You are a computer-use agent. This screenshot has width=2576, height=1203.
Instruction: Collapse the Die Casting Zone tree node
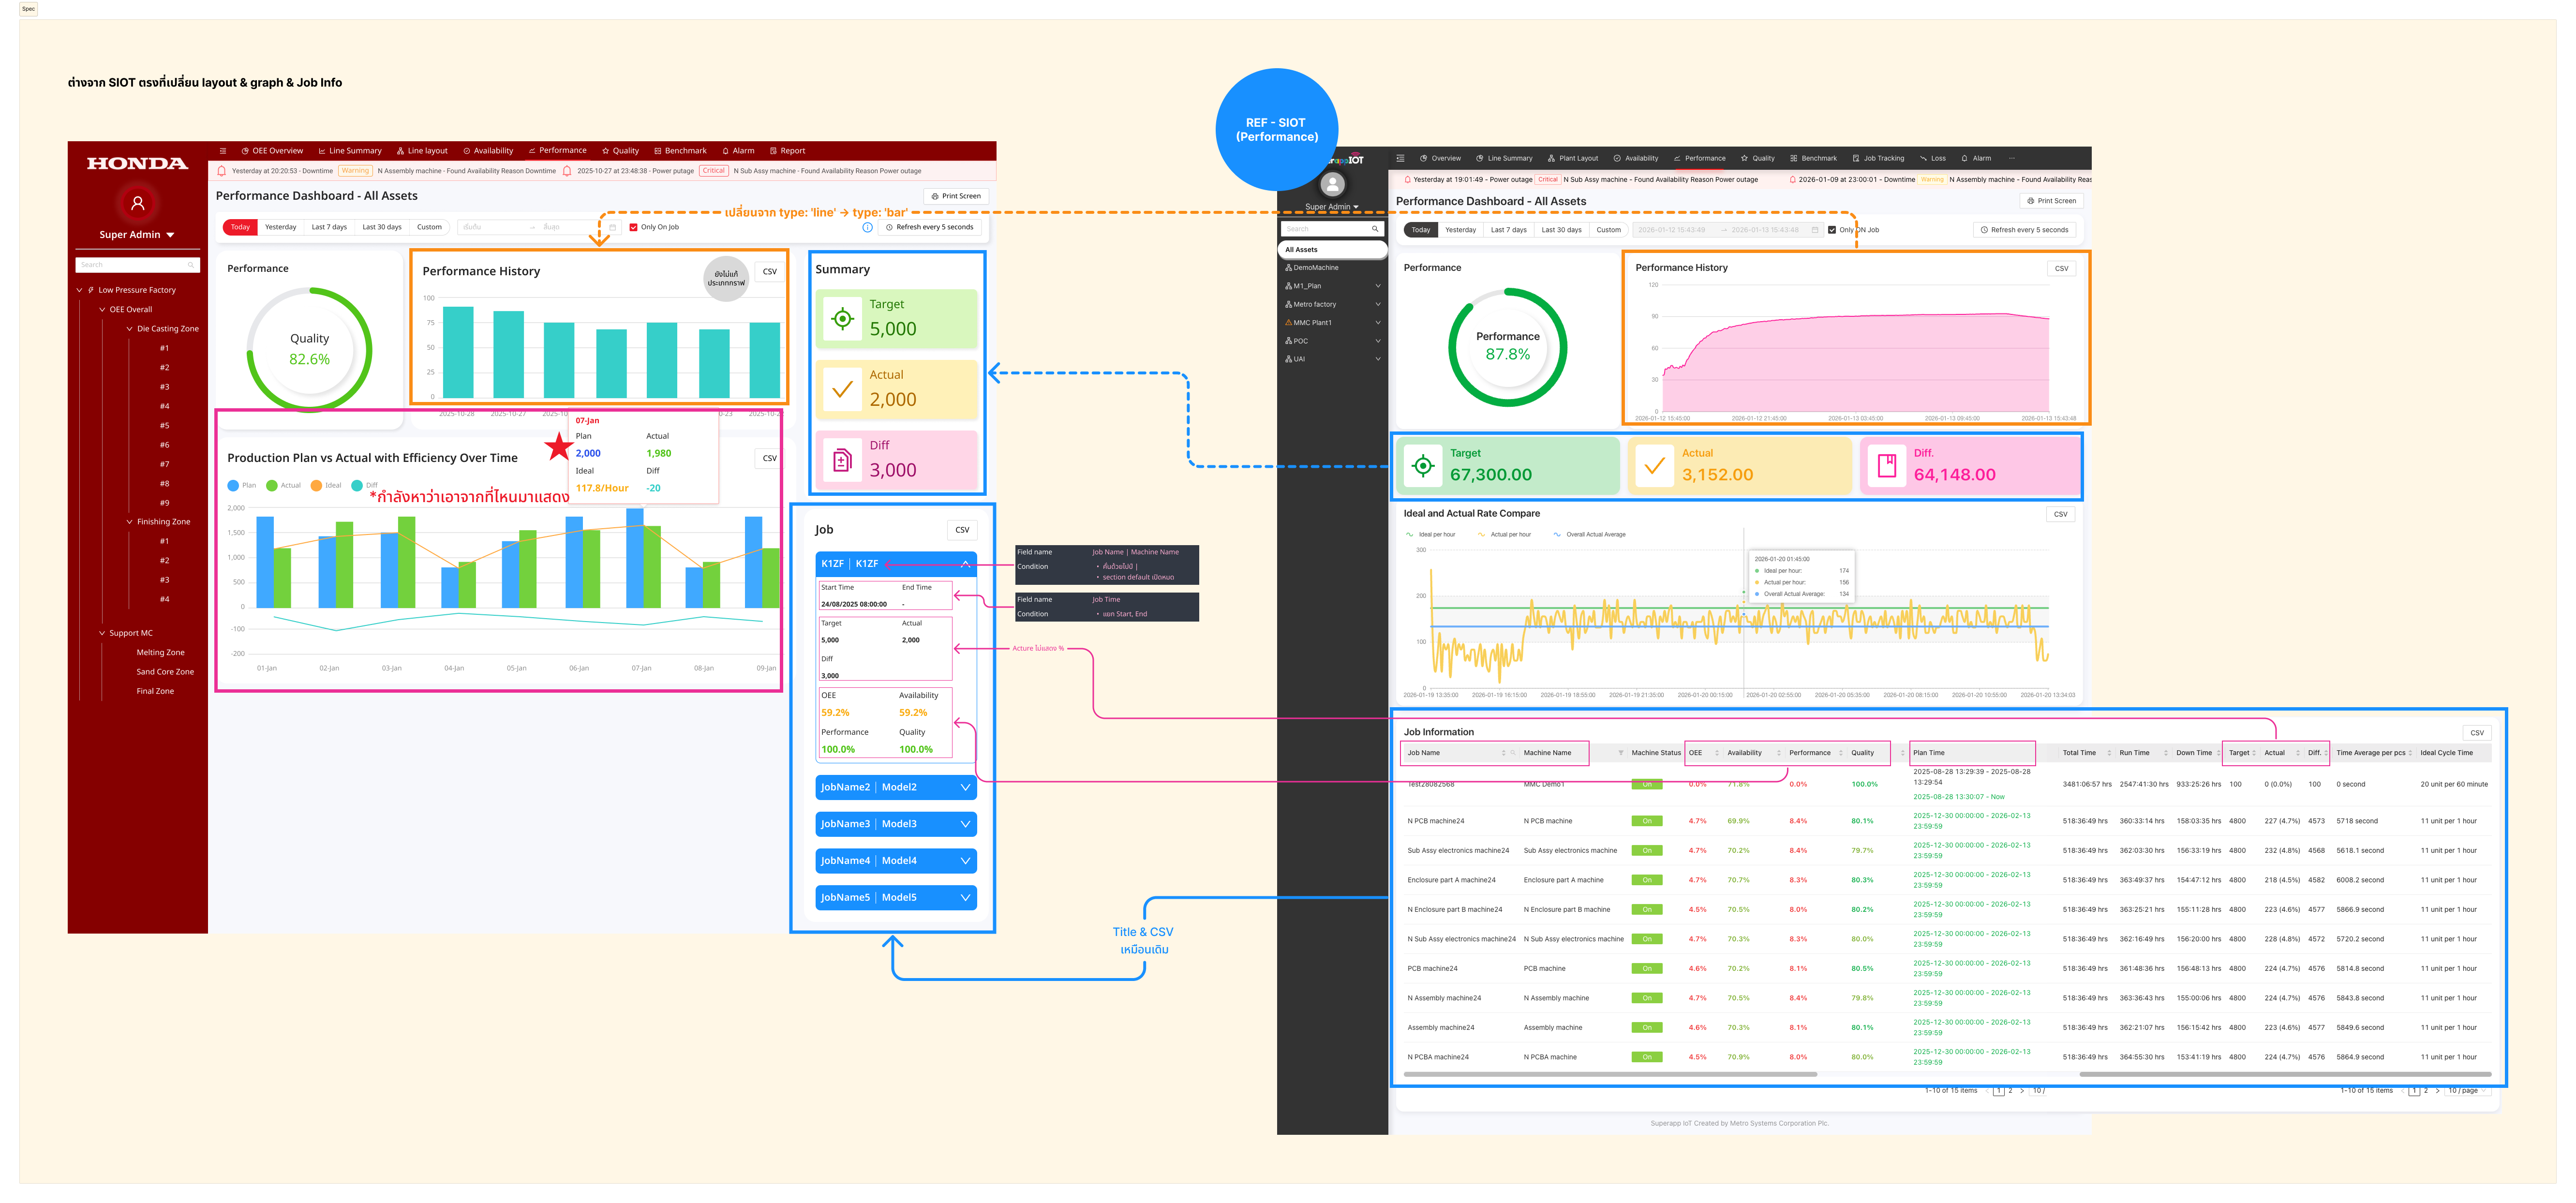(x=129, y=329)
